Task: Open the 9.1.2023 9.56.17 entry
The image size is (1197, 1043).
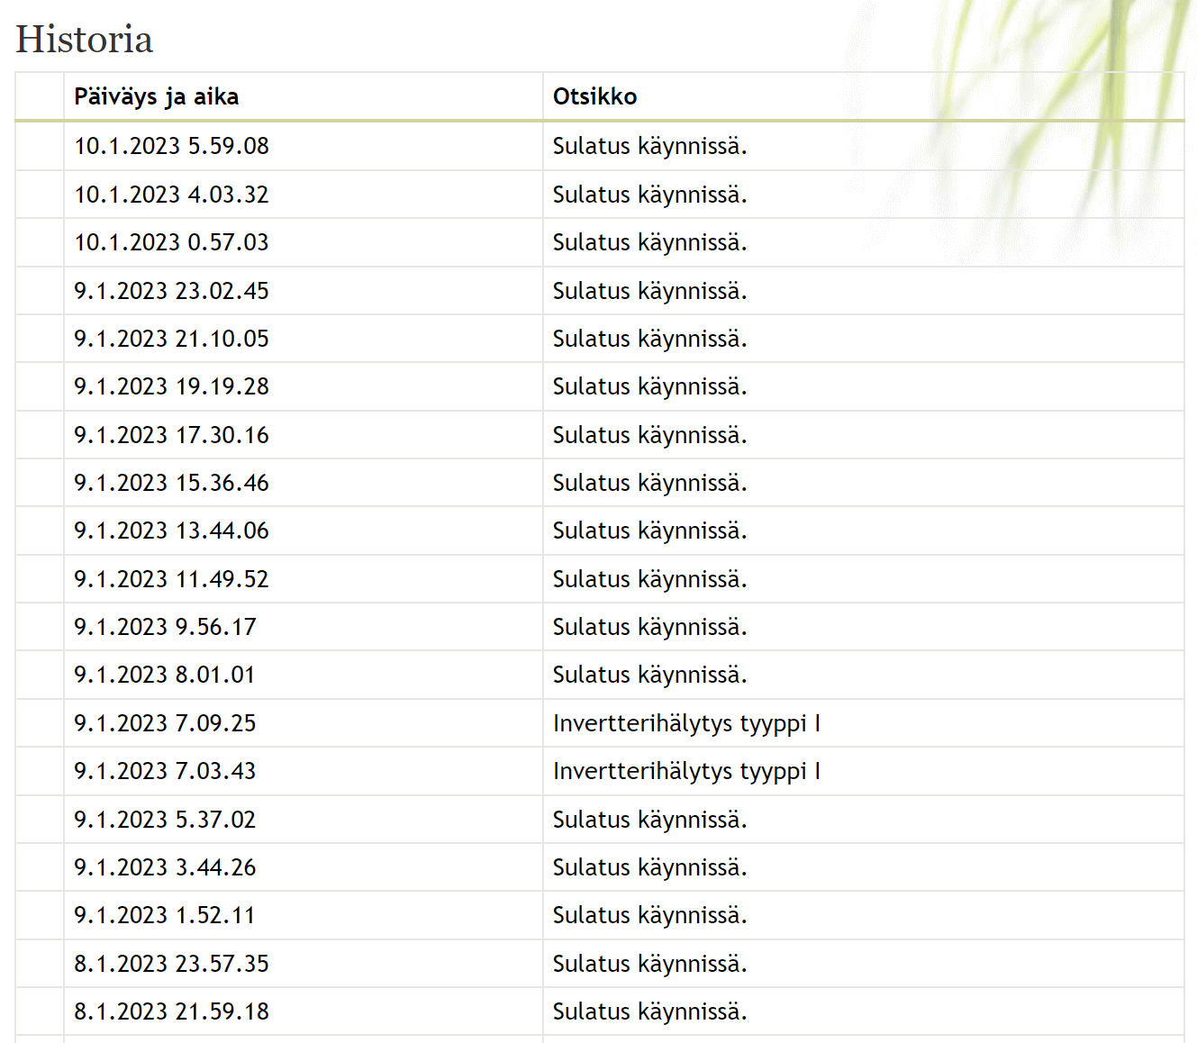Action: (x=165, y=627)
